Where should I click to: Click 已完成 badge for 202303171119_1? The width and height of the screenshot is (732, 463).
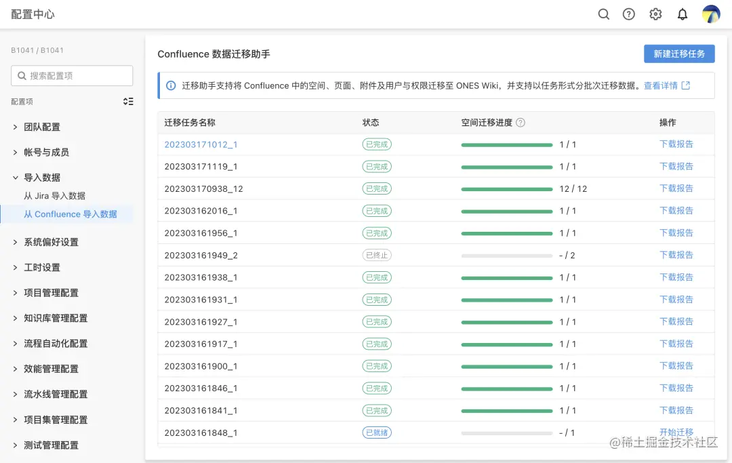point(377,167)
